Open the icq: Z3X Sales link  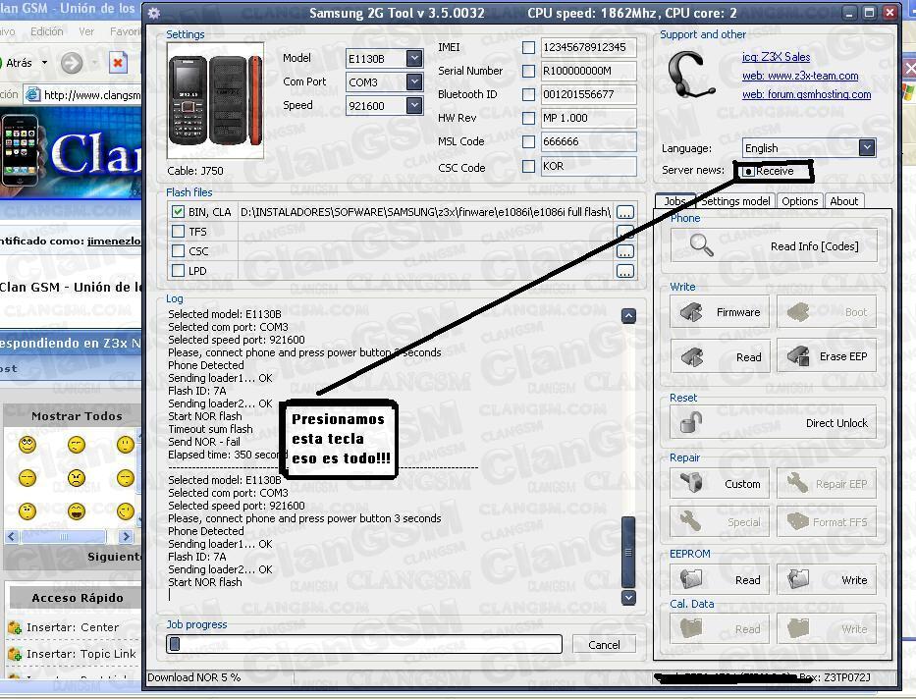pyautogui.click(x=776, y=57)
